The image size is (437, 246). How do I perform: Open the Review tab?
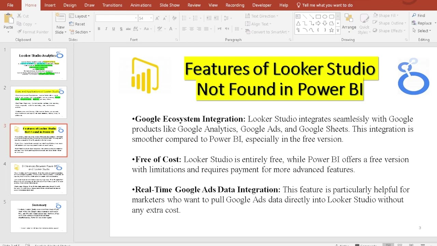click(194, 5)
